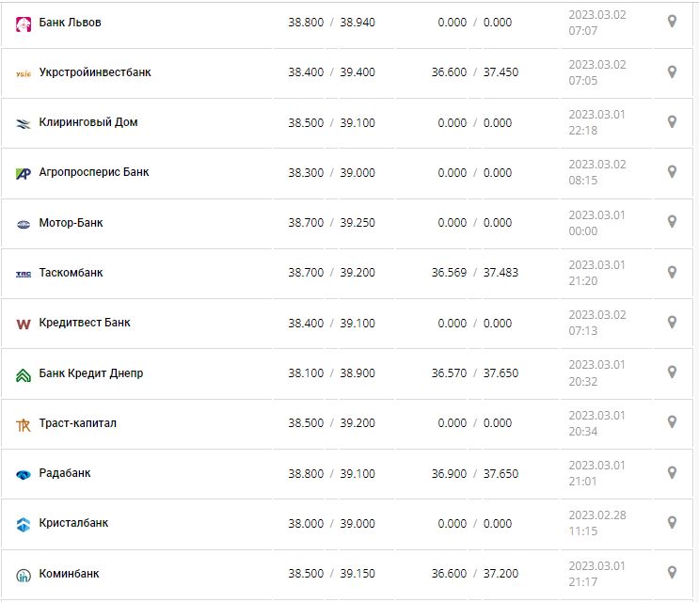Select the Таскомбанк bank name
The width and height of the screenshot is (699, 602).
tap(71, 273)
